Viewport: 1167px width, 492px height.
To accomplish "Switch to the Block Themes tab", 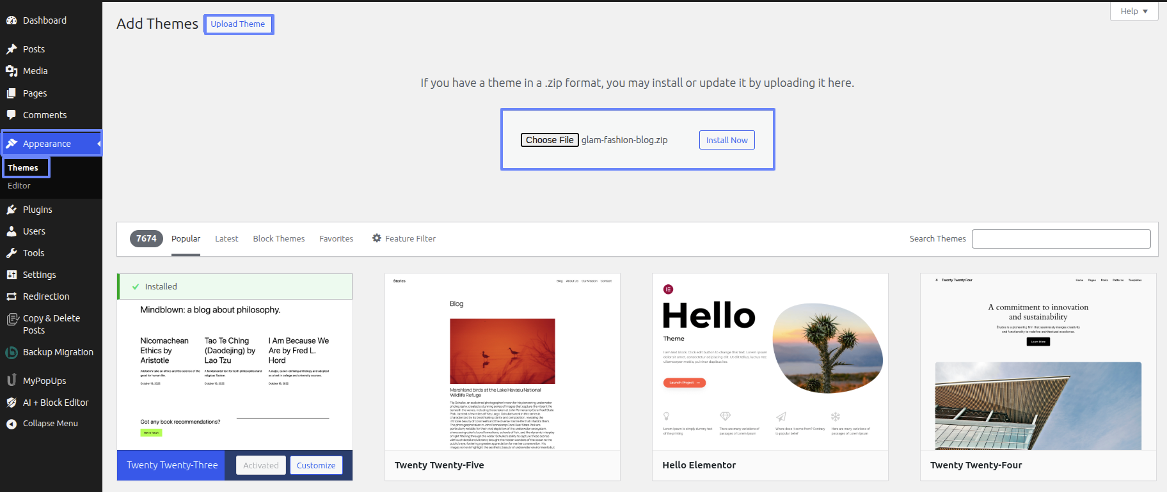I will pyautogui.click(x=279, y=238).
